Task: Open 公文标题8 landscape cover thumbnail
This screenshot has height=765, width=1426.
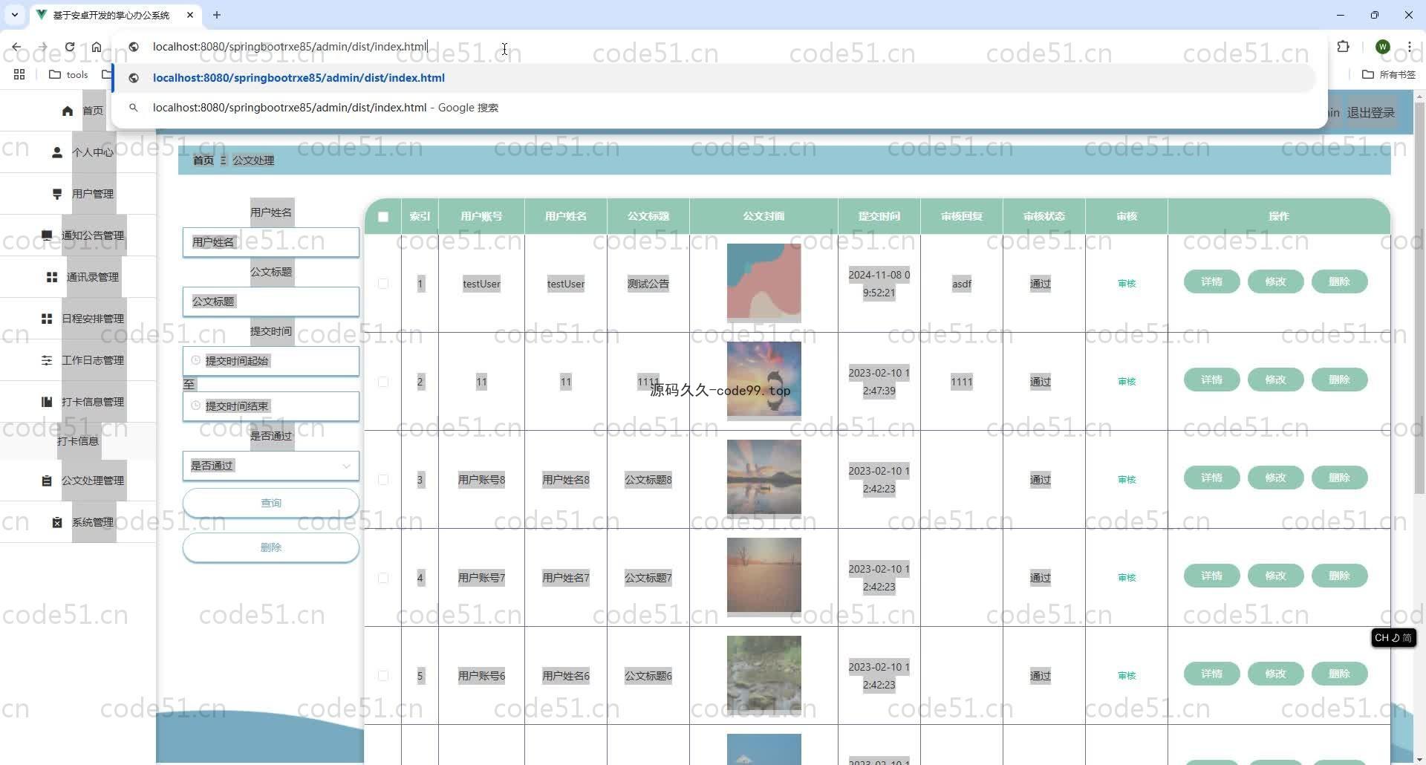Action: tap(764, 477)
